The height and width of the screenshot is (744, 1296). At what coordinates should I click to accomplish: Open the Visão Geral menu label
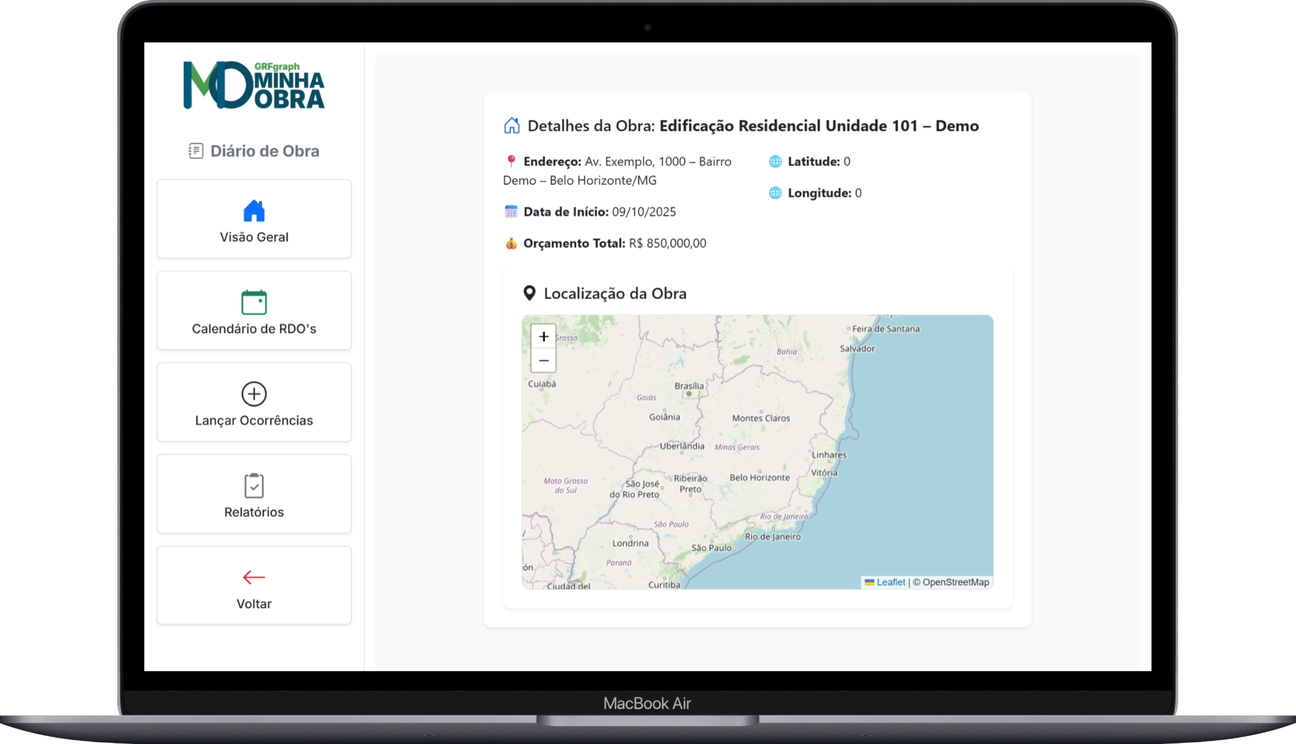pyautogui.click(x=254, y=237)
